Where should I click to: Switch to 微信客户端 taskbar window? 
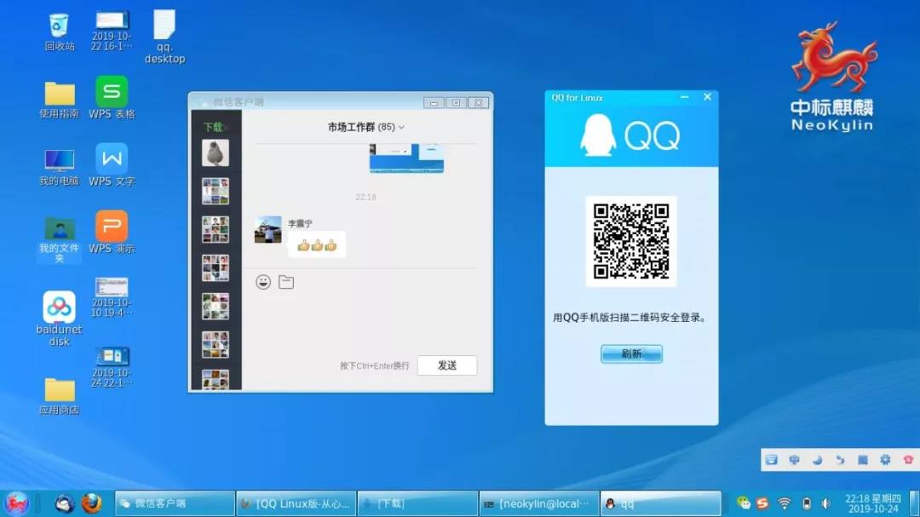point(175,503)
